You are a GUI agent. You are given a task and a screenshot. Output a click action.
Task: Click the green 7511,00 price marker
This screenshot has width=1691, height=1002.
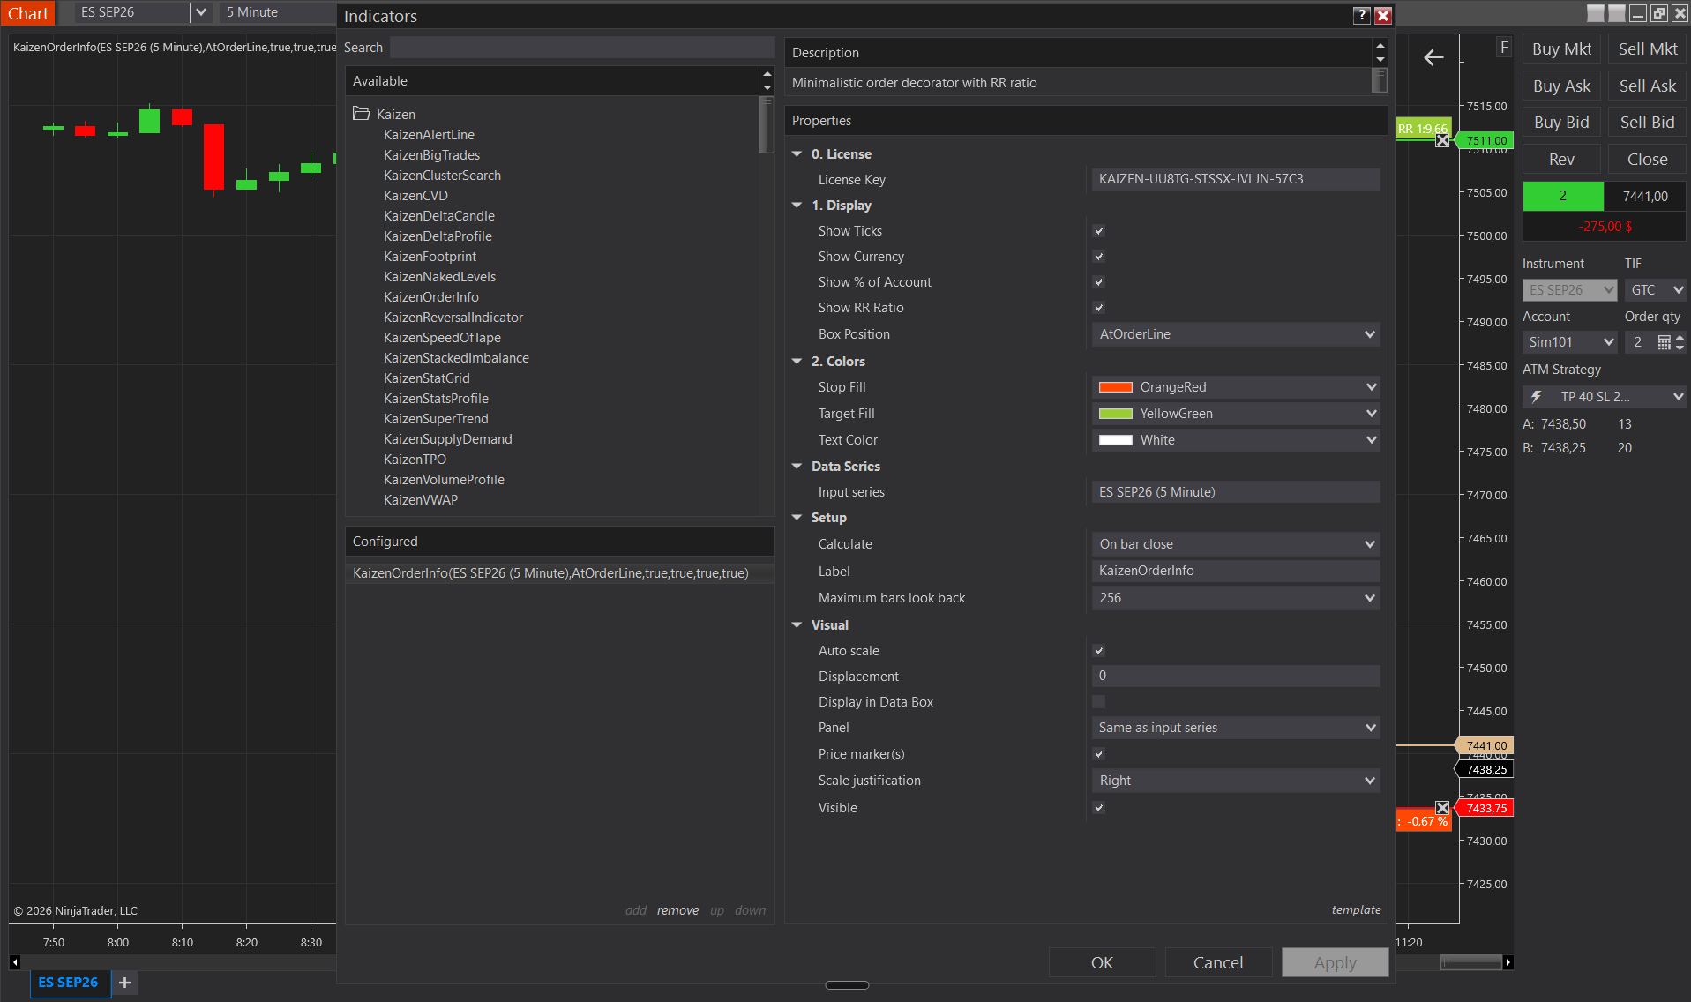[1486, 140]
